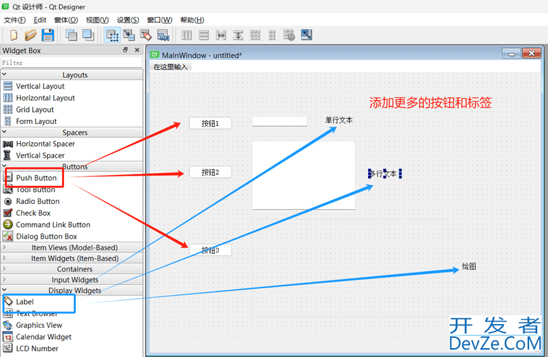Click the Adjust Size toolbar icon
Screen dimensions: 548x357
[x=307, y=35]
